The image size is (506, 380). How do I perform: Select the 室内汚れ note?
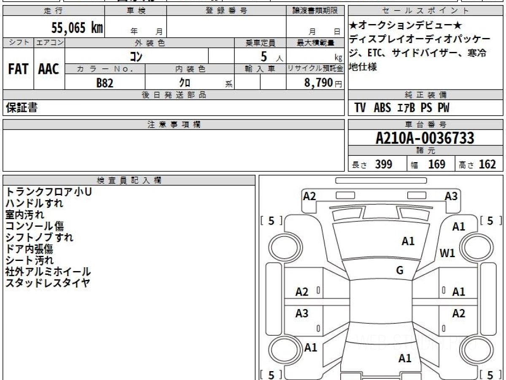point(25,215)
